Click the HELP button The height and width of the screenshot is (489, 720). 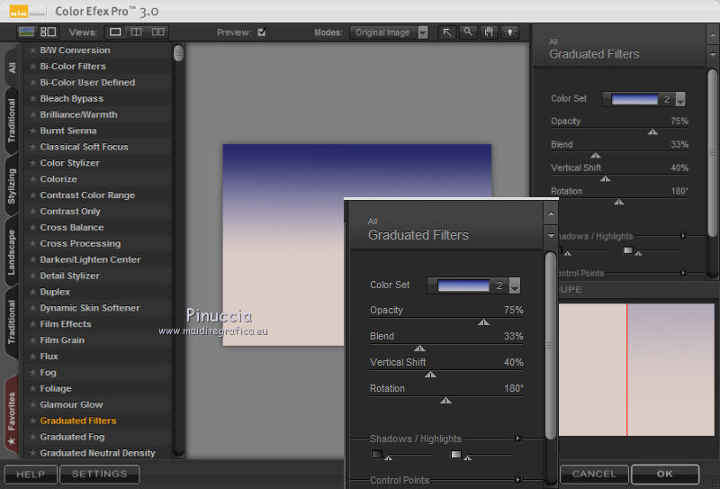pyautogui.click(x=31, y=475)
